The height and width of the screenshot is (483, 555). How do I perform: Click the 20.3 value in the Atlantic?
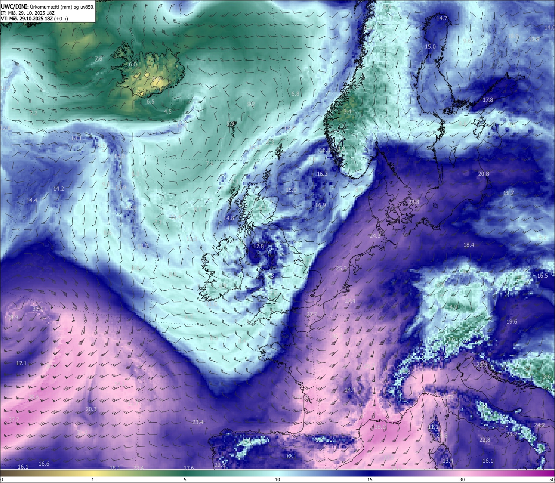coord(91,409)
